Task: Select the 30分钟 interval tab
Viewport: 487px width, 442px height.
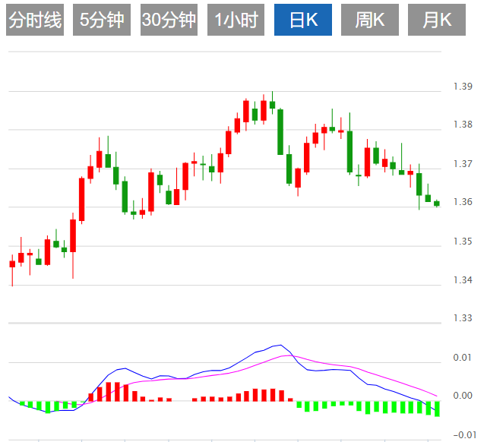Action: click(169, 20)
